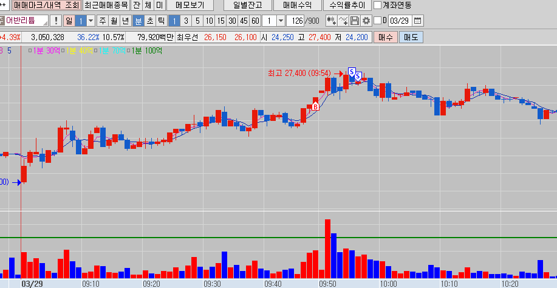Screen dimensions: 557x288
Task: Click the first S sell marker on chart
Action: [x=351, y=72]
